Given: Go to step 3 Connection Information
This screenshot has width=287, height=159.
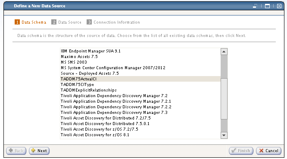Looking at the screenshot, I should pyautogui.click(x=113, y=22).
